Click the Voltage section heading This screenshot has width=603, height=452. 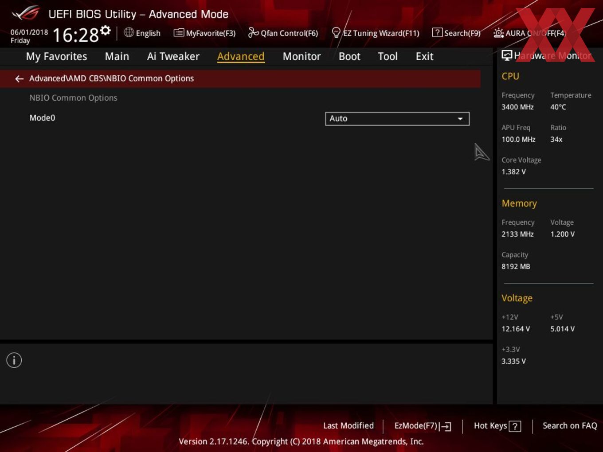[517, 298]
